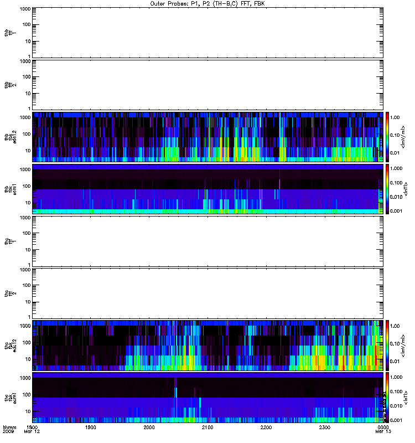Click the 1.00 label on thb edc12 color bar
Image resolution: width=415 pixels, height=443 pixels.
point(395,117)
